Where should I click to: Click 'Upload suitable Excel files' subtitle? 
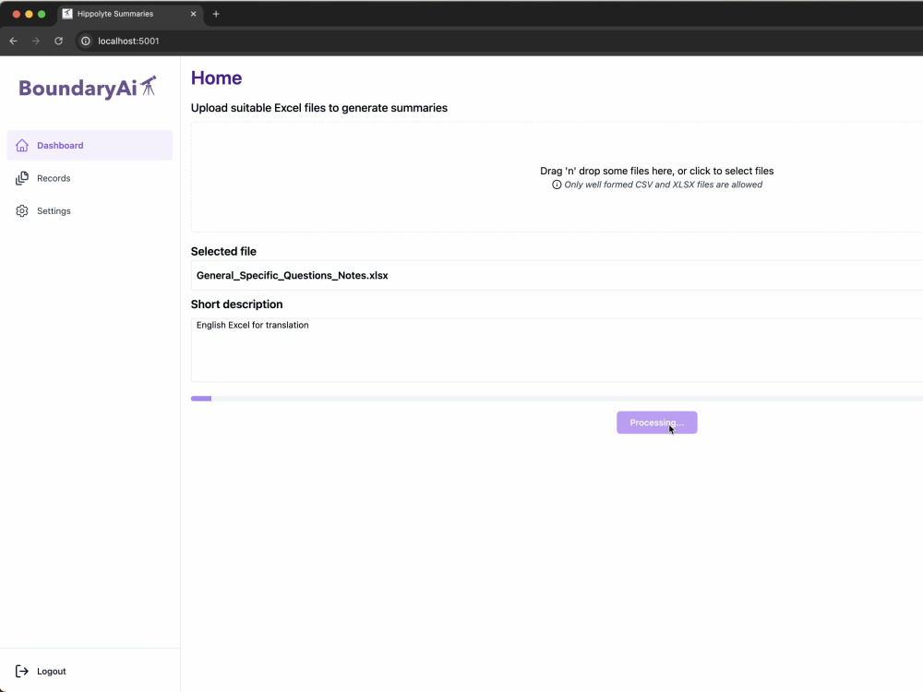(319, 108)
